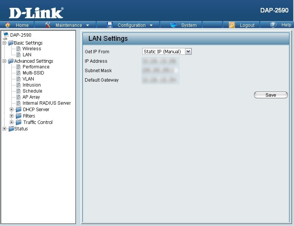Click Logout in the top bar
The image size is (294, 226).
(247, 25)
